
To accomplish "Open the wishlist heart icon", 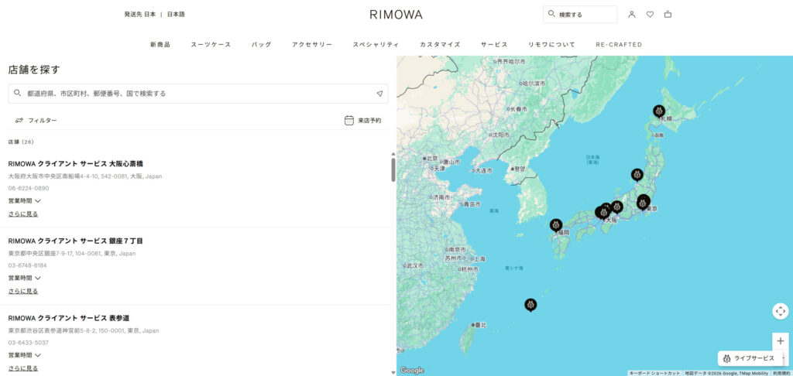I will (x=650, y=15).
